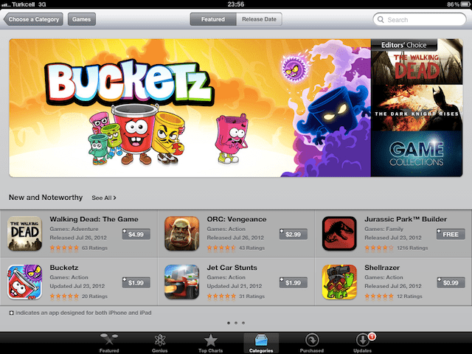Buy Walking Dead for $4.99
This screenshot has width=472, height=354.
coord(136,235)
